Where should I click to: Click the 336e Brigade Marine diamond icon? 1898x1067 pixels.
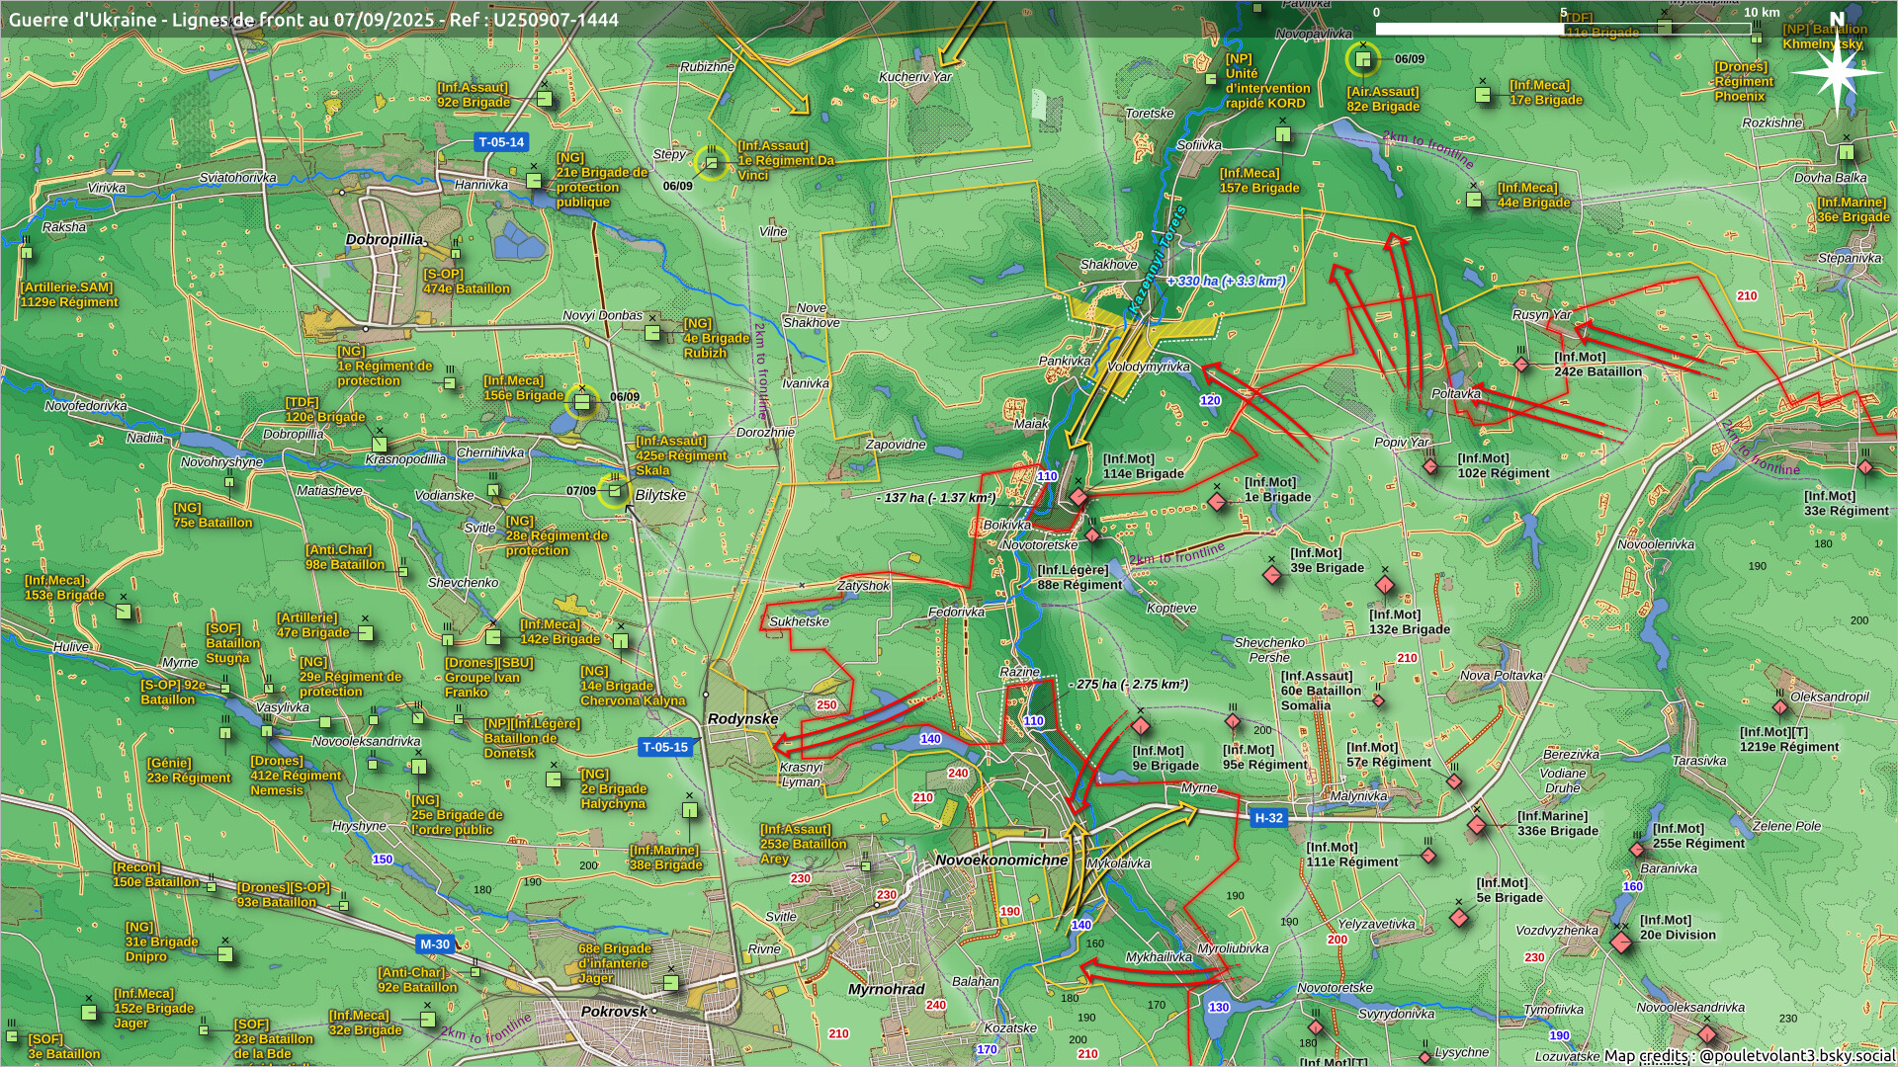tap(1476, 825)
